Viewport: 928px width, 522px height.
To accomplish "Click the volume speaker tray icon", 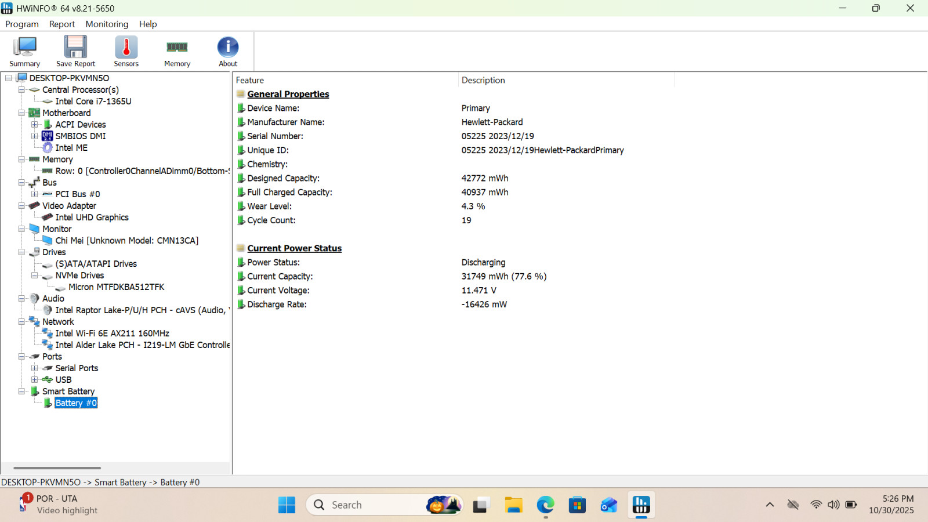I will coord(833,505).
